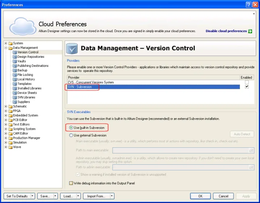Select the Use external Subversion radio button
260x203 pixels.
[x=71, y=135]
